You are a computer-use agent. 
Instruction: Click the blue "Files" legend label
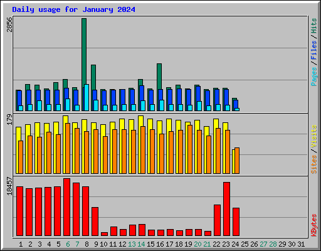[x=314, y=50]
